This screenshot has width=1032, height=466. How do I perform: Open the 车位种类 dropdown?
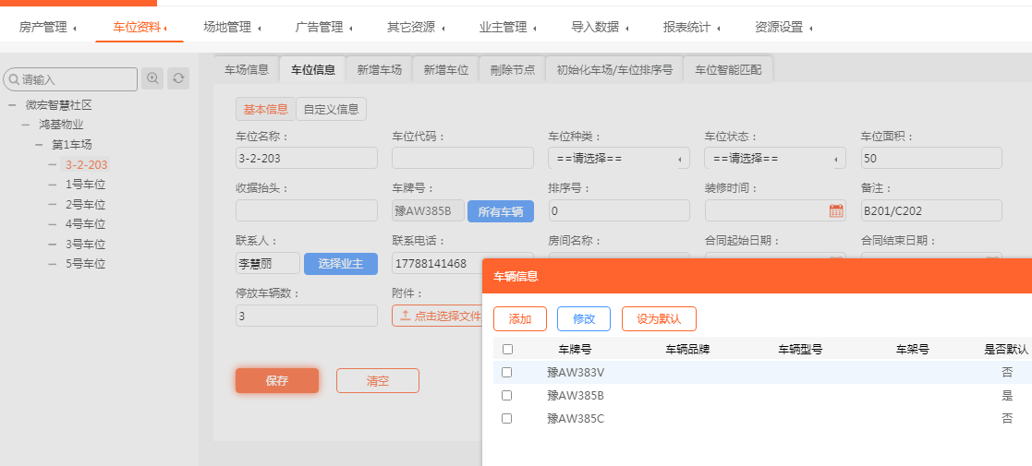click(618, 159)
